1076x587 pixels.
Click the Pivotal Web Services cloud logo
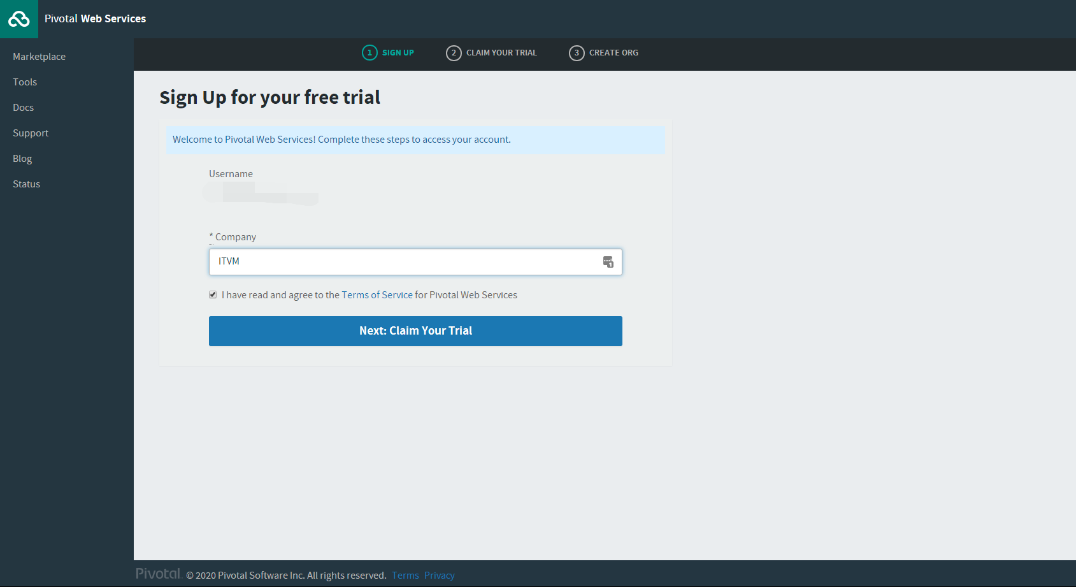pos(19,19)
